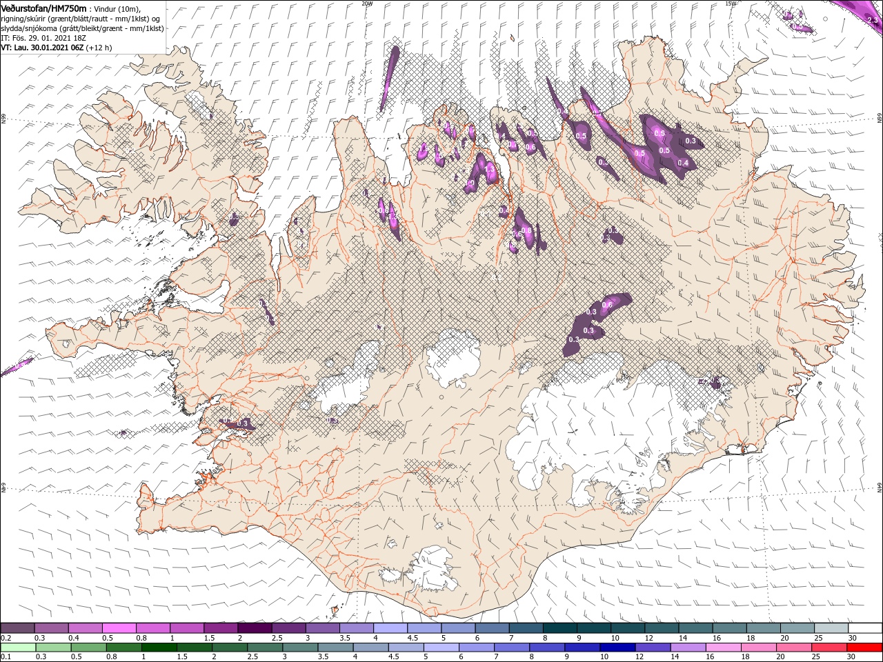Viewport: 883px width, 662px height.
Task: Click the 'VT: Lau. 30.01.2021 06Z' valid time
Action: (x=43, y=48)
